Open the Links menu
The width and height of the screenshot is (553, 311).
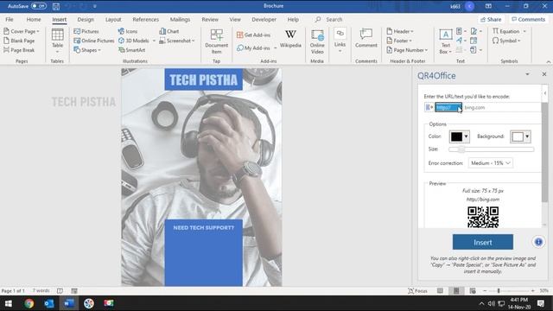pos(340,41)
